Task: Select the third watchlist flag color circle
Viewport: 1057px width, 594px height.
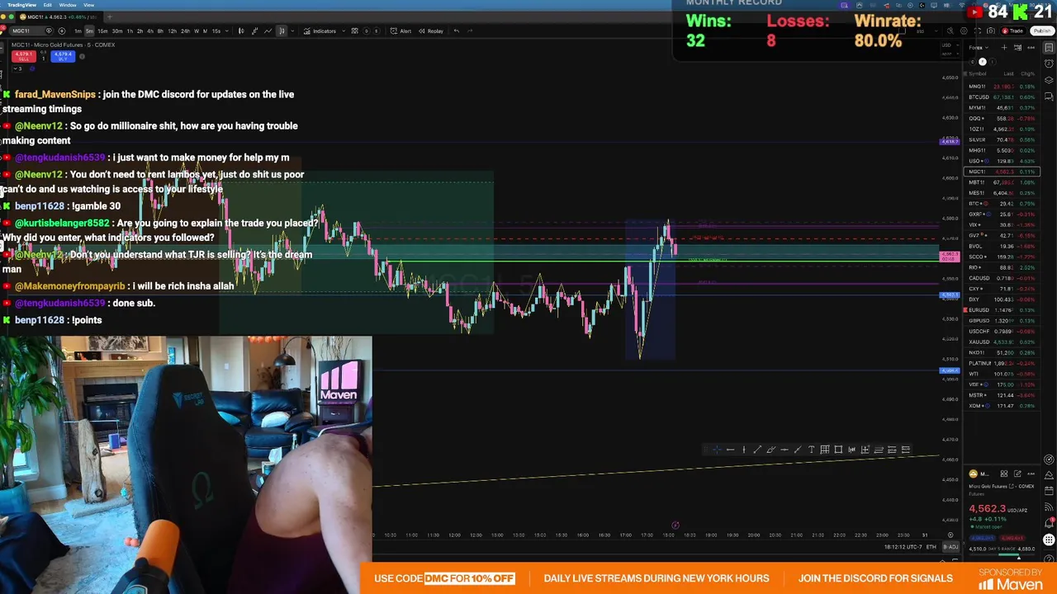Action: pyautogui.click(x=993, y=62)
